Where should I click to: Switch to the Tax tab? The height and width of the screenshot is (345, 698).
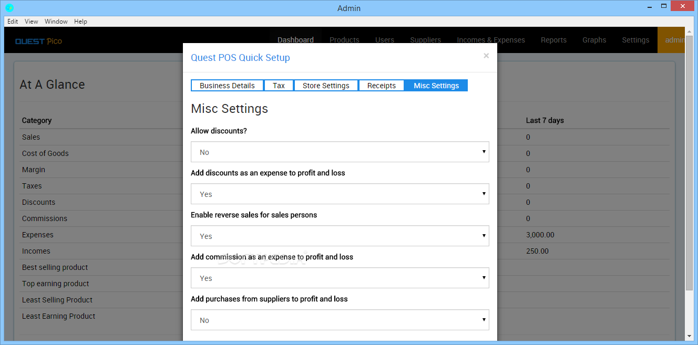(279, 86)
